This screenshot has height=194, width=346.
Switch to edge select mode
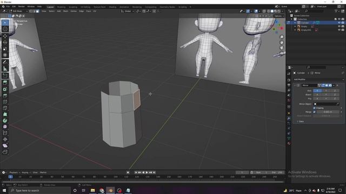[x=34, y=11]
